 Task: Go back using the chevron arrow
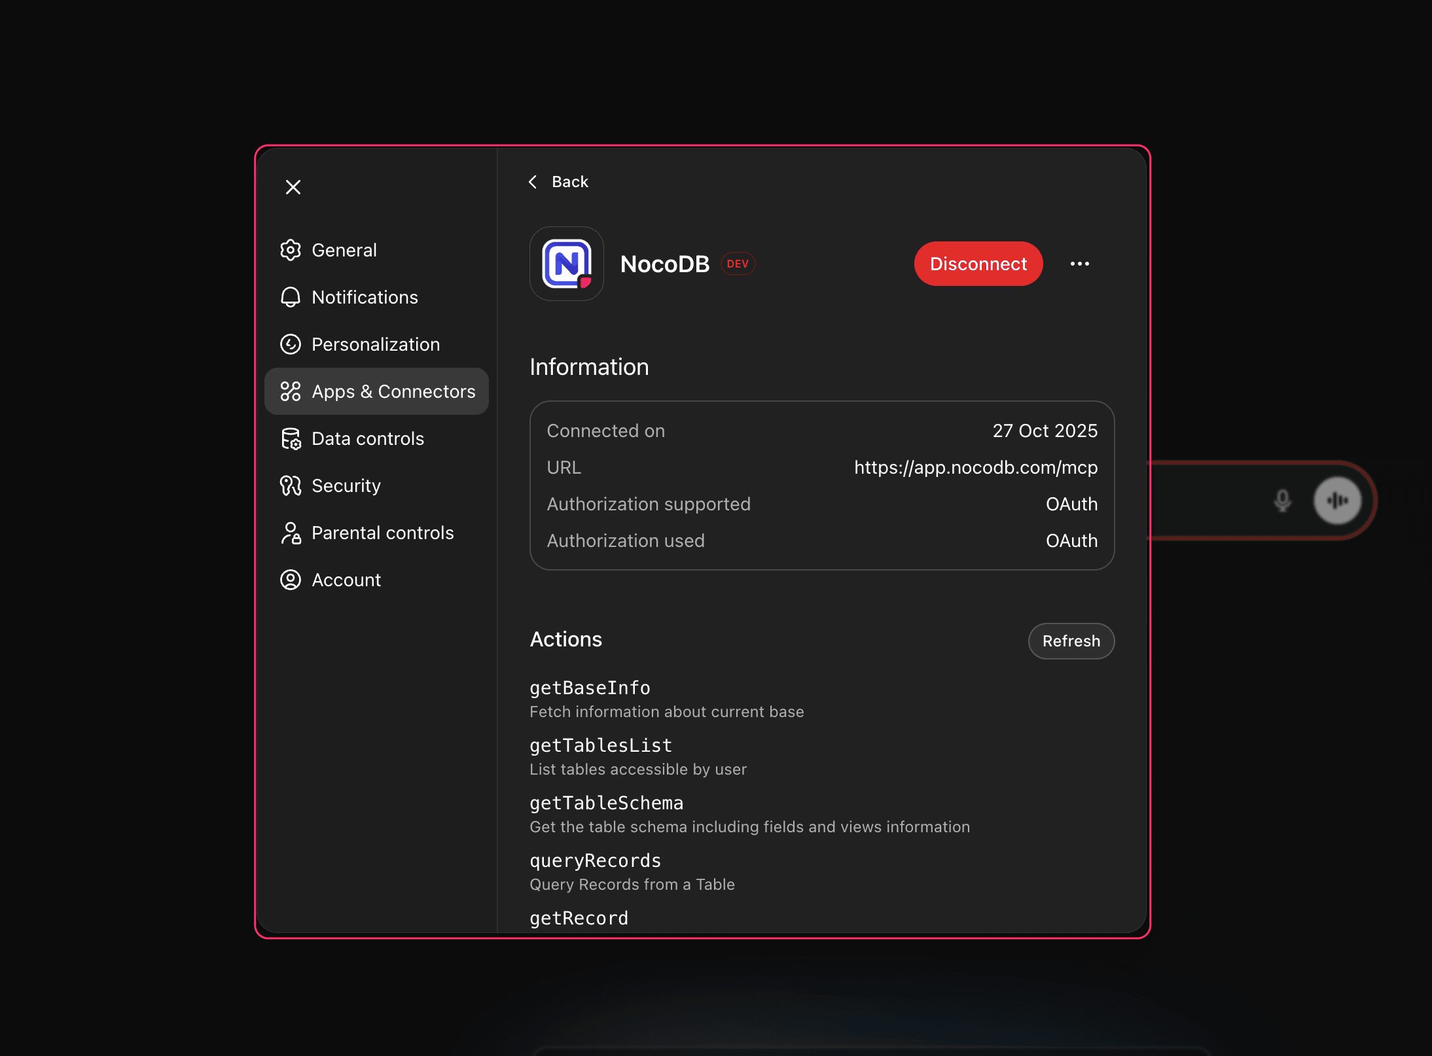point(533,182)
